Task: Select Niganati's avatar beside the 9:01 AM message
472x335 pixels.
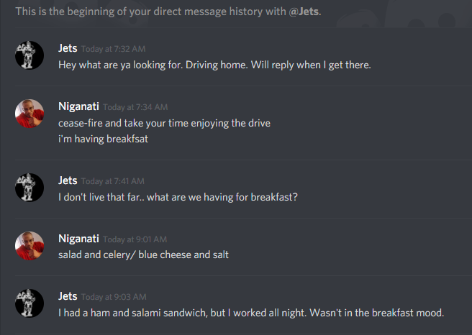Action: [x=29, y=246]
